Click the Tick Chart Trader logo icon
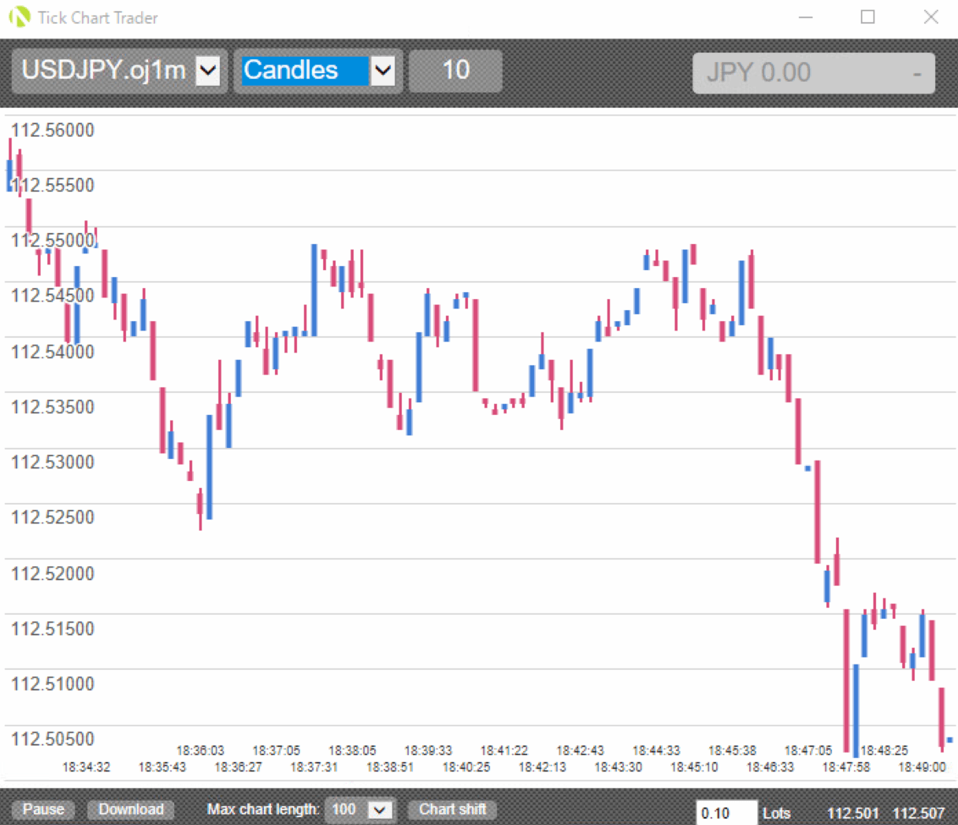Image resolution: width=958 pixels, height=825 pixels. (x=19, y=17)
